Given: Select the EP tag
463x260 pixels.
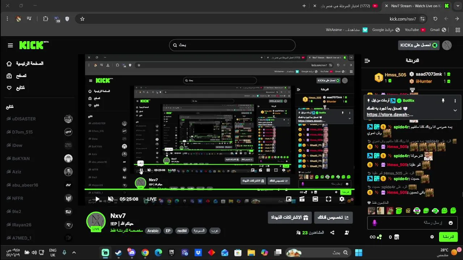Looking at the screenshot, I should pos(168,231).
